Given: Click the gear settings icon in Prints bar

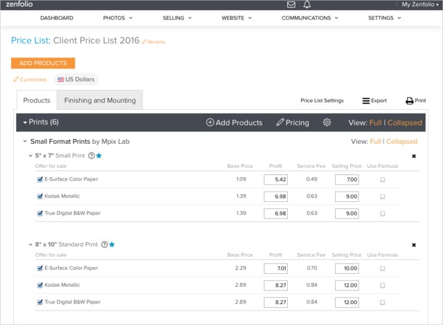Looking at the screenshot, I should (x=327, y=122).
